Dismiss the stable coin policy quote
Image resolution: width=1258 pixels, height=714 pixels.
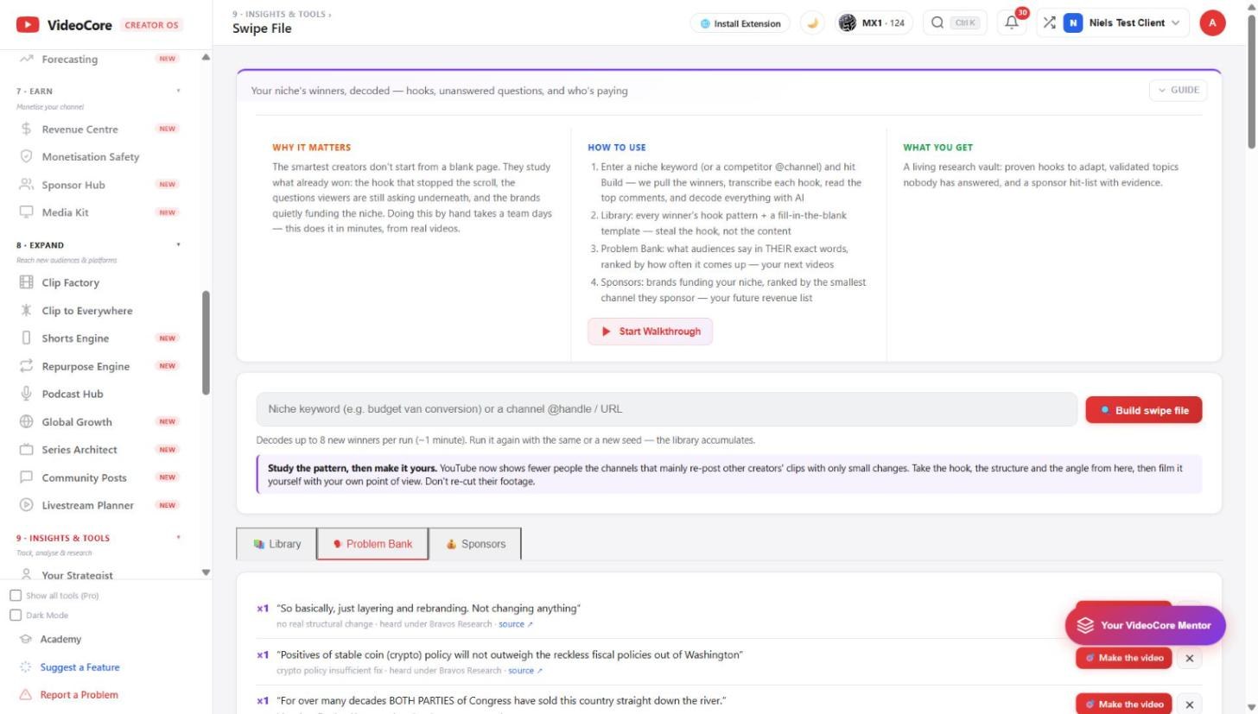tap(1190, 658)
